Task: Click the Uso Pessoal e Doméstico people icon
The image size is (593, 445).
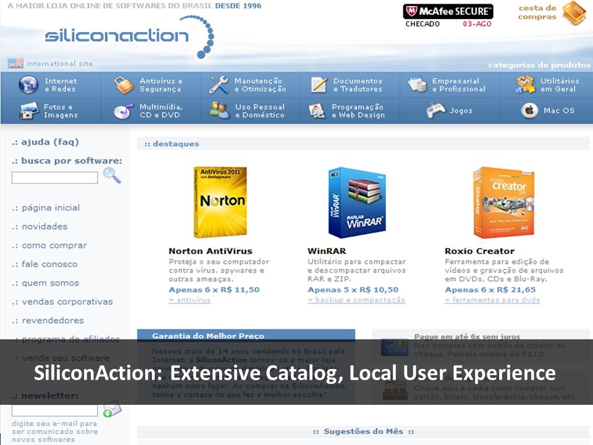Action: pos(220,111)
